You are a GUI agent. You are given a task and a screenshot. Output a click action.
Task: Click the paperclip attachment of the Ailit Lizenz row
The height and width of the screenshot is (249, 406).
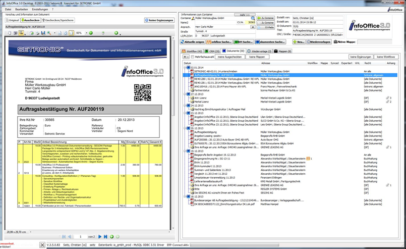point(388,98)
